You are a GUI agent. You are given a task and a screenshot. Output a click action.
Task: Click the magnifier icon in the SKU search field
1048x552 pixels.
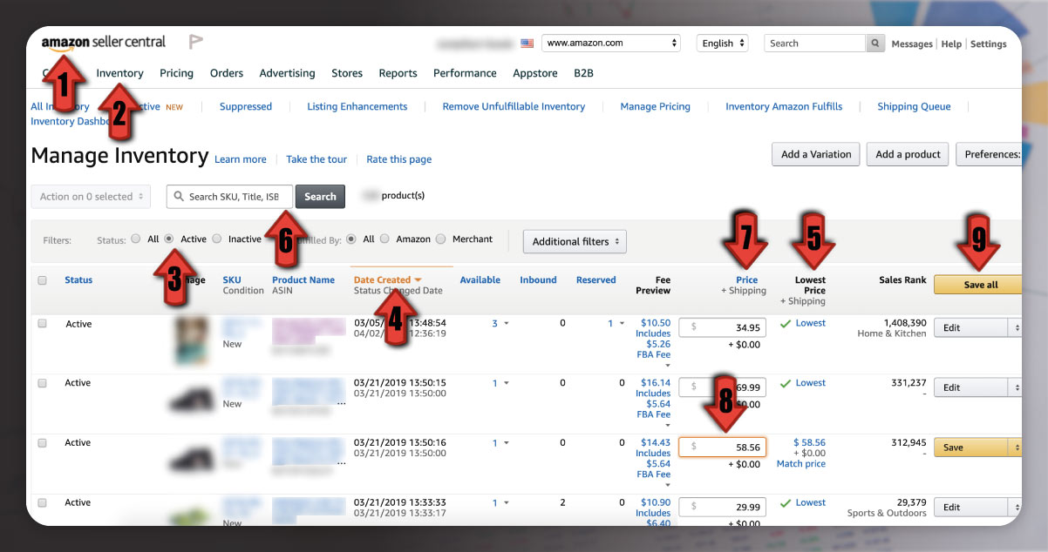point(179,197)
